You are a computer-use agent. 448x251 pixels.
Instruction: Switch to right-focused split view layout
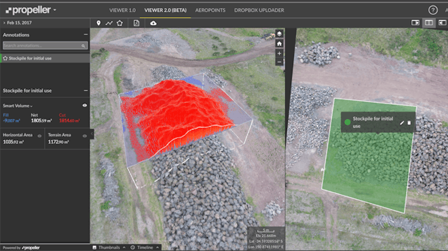click(443, 23)
